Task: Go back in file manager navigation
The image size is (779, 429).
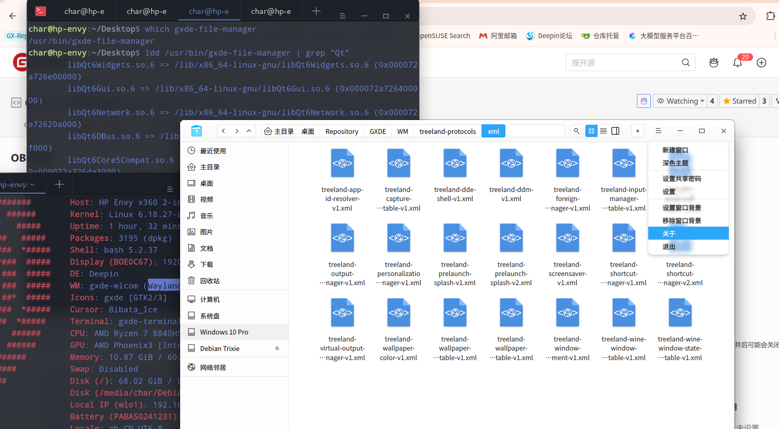Action: (223, 131)
